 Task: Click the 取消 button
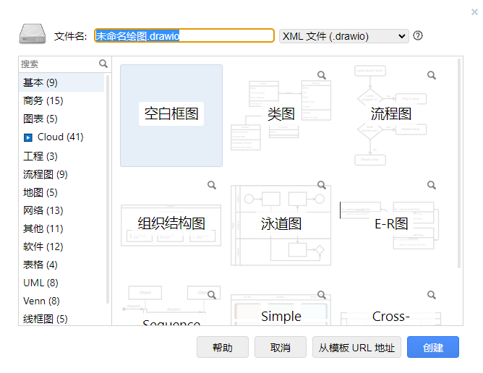click(x=281, y=348)
